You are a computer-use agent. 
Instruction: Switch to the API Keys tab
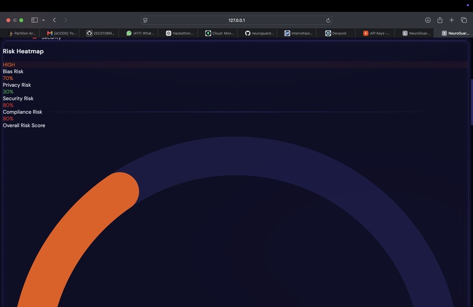[375, 33]
